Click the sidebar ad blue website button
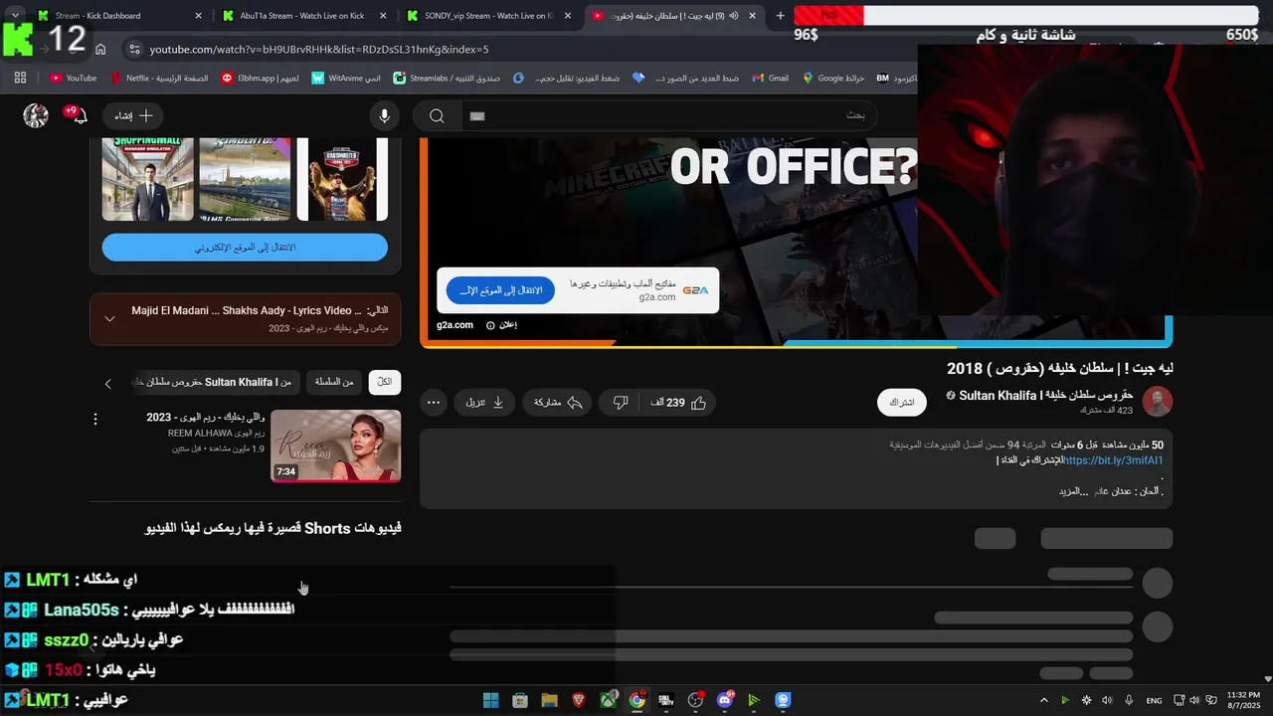 245,248
